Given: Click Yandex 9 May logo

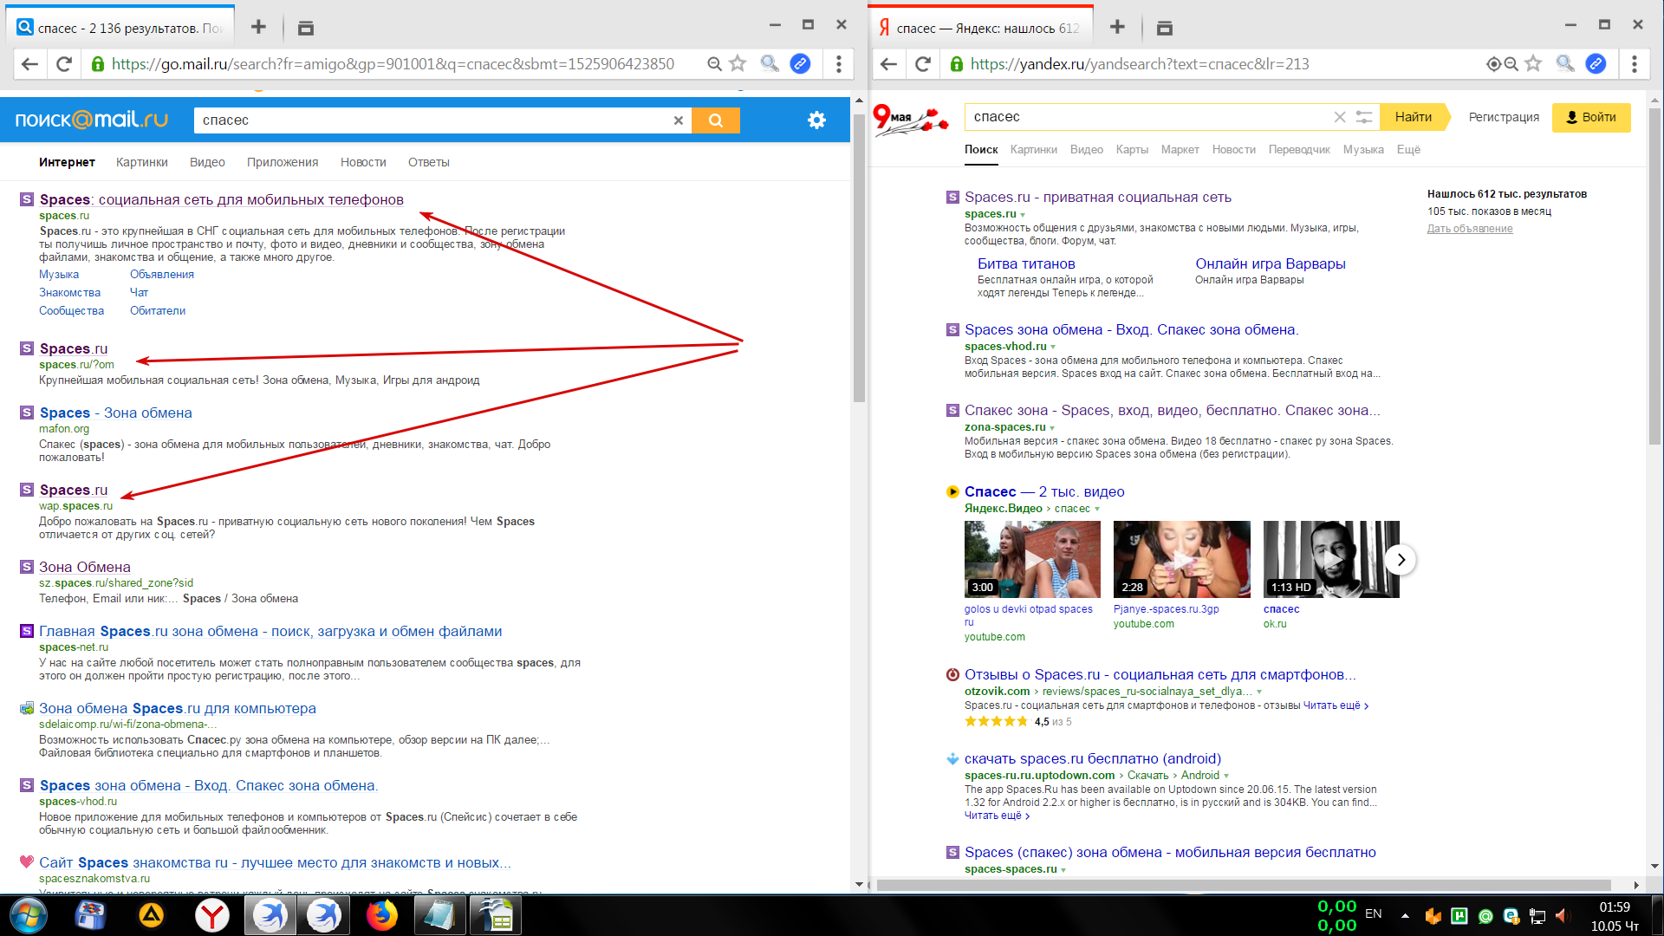Looking at the screenshot, I should 910,120.
